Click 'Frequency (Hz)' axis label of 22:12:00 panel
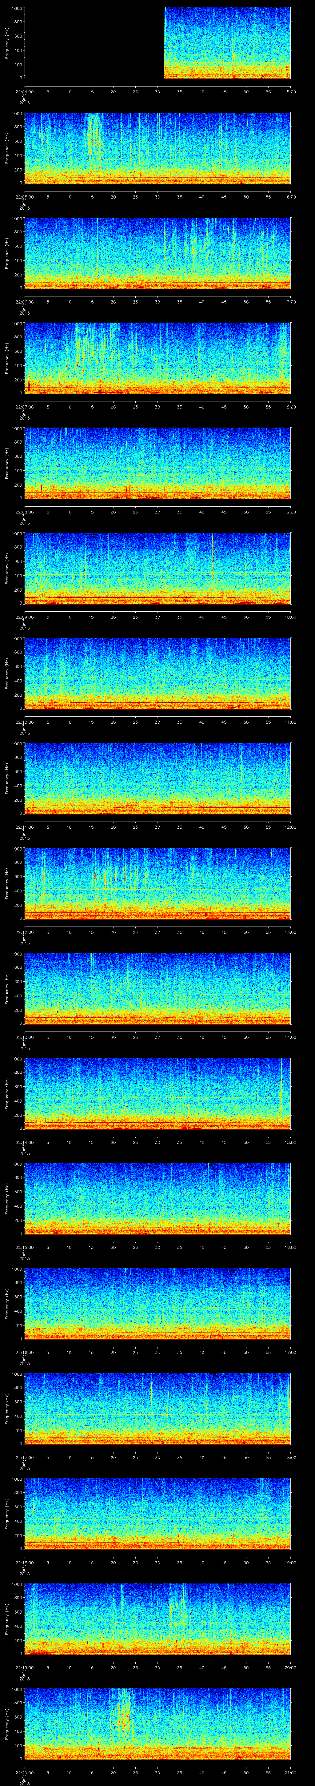 click(7, 884)
